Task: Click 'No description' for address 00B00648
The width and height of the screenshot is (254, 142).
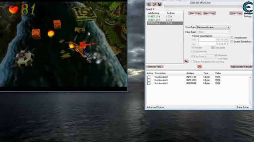Action: 162,83
